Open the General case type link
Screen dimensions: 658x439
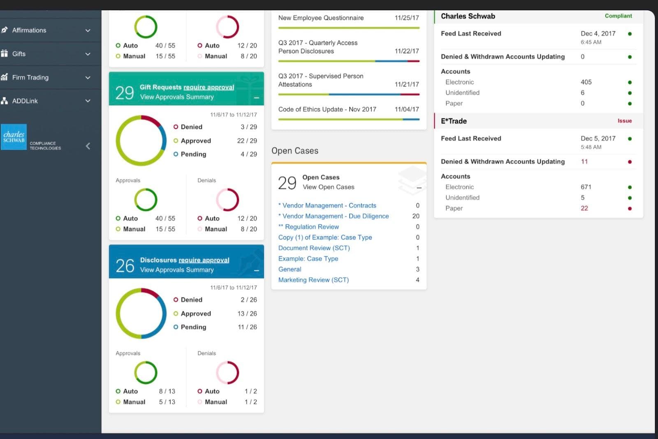pos(290,269)
